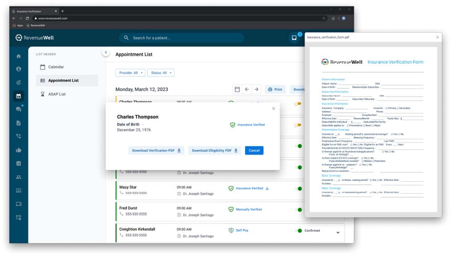This screenshot has height=256, width=452.
Task: Open Calendar in the list menu
Action: tap(67, 67)
